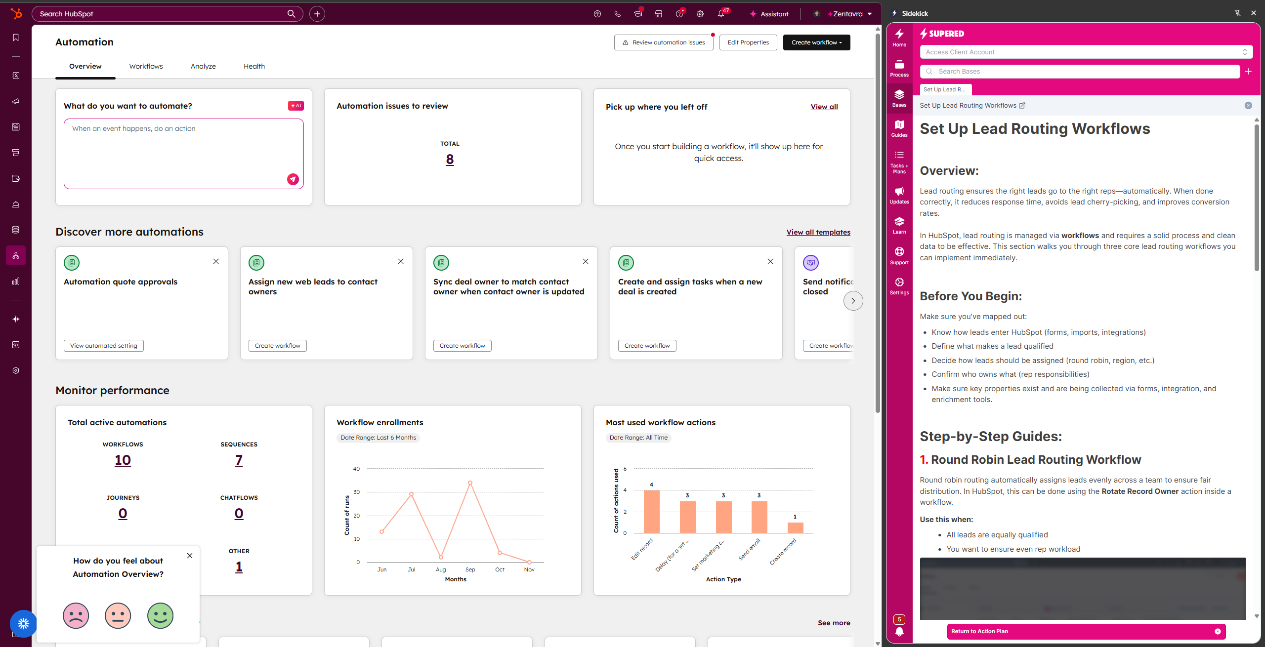Viewport: 1265px width, 647px height.
Task: Open HubSpot notifications bell
Action: point(721,14)
